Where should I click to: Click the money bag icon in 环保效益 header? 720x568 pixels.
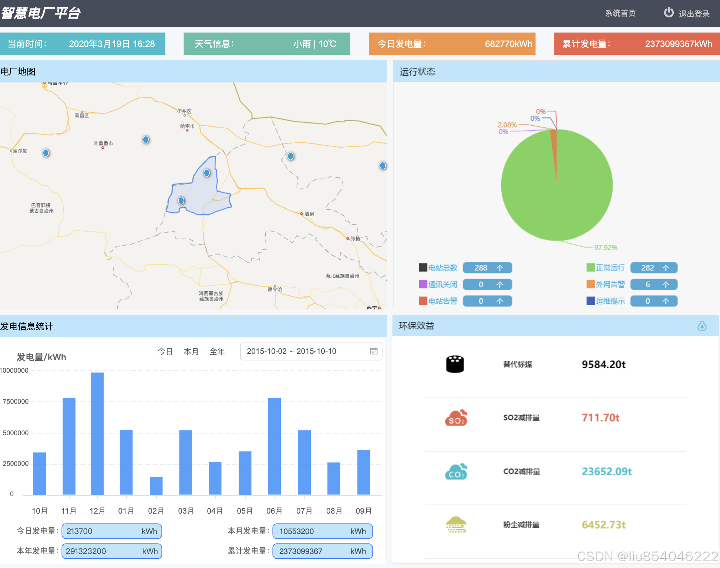[702, 326]
